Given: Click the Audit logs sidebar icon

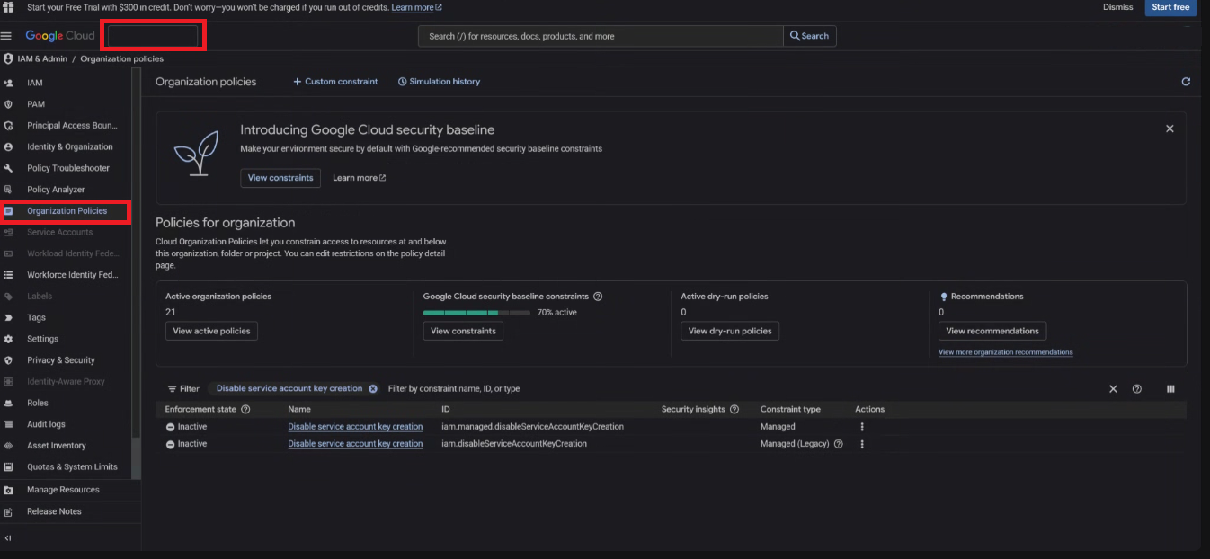Looking at the screenshot, I should pos(8,424).
